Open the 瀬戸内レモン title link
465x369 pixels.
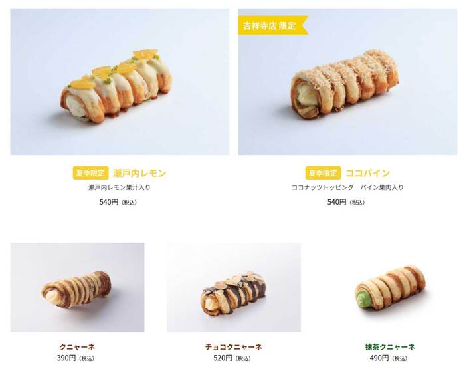click(x=139, y=173)
